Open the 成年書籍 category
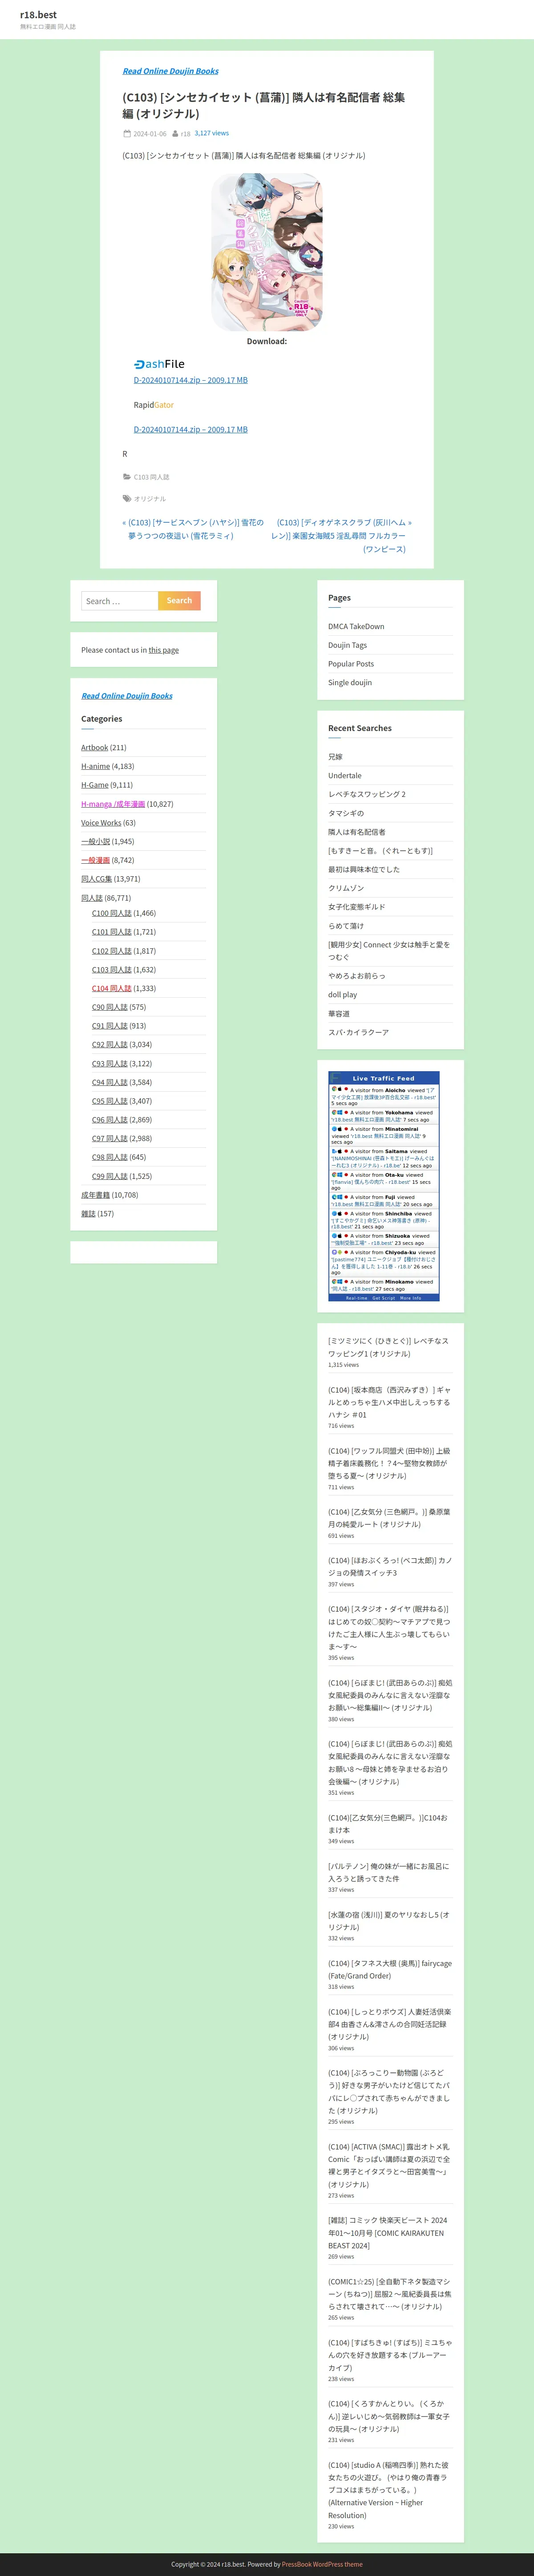534x2576 pixels. [x=96, y=1195]
